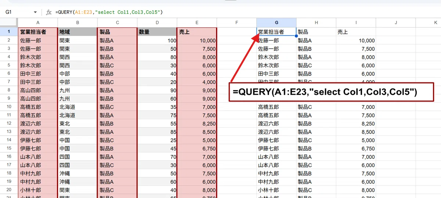441x198 pixels.
Task: Click cell A1 header 営業担当者
Action: coord(38,32)
